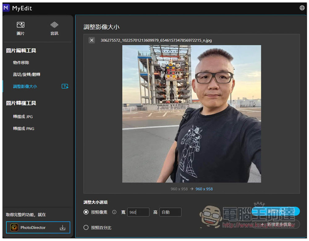The image size is (309, 241).
Task: Click the 高 height input field
Action: point(170,212)
